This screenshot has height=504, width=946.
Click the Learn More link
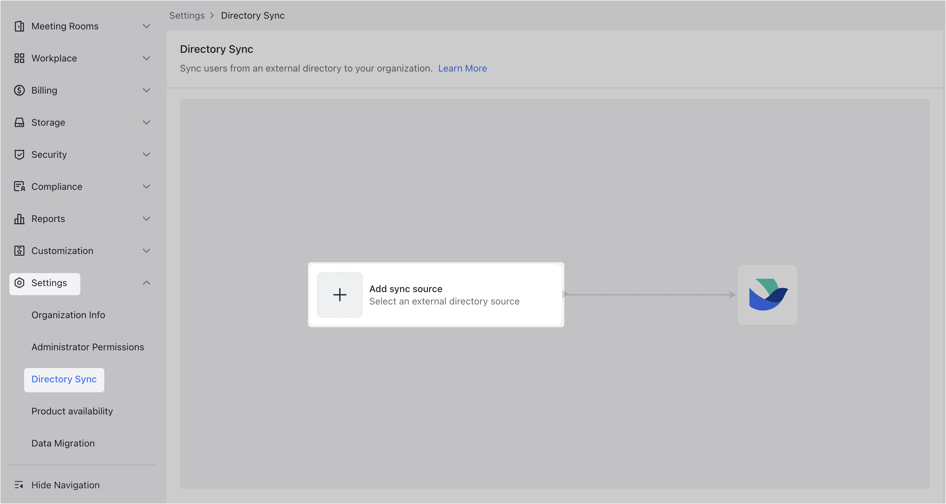[462, 68]
